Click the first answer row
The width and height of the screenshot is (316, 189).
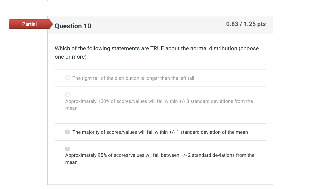point(160,78)
